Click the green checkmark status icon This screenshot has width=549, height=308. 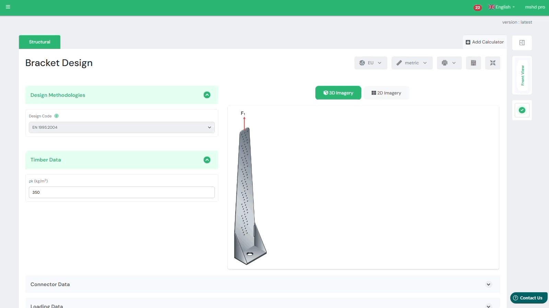click(522, 110)
